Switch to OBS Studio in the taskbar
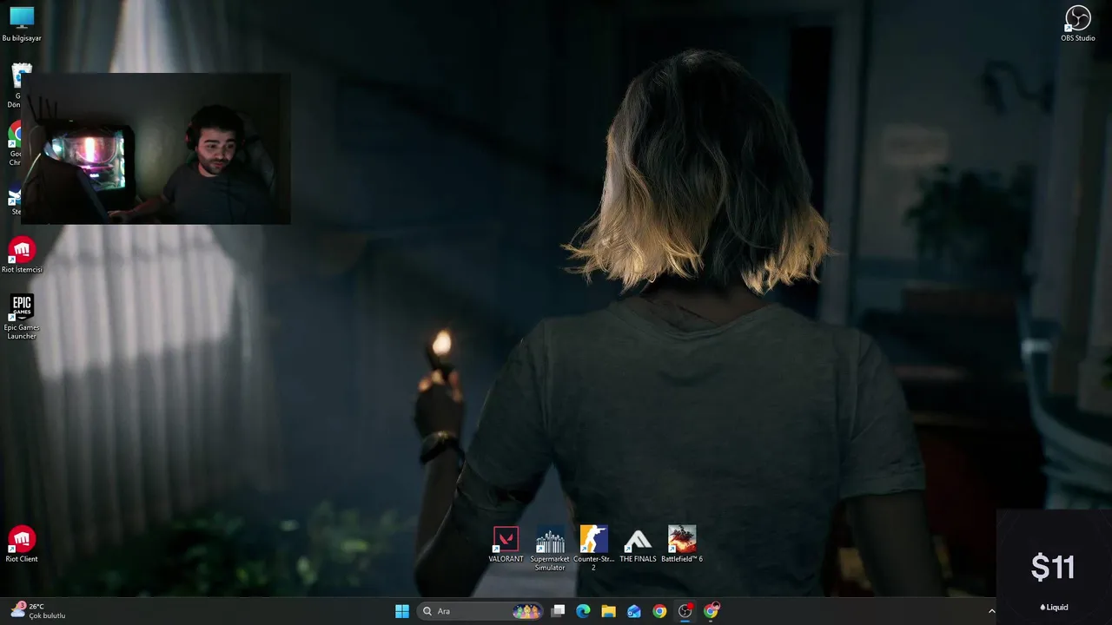Viewport: 1112px width, 625px height. click(x=685, y=611)
